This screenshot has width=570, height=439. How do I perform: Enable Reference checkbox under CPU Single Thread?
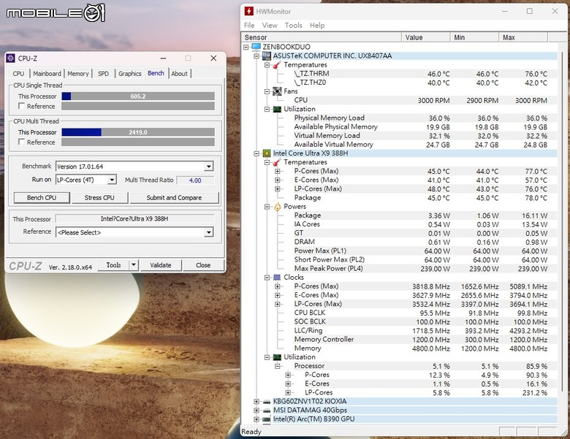(x=20, y=107)
